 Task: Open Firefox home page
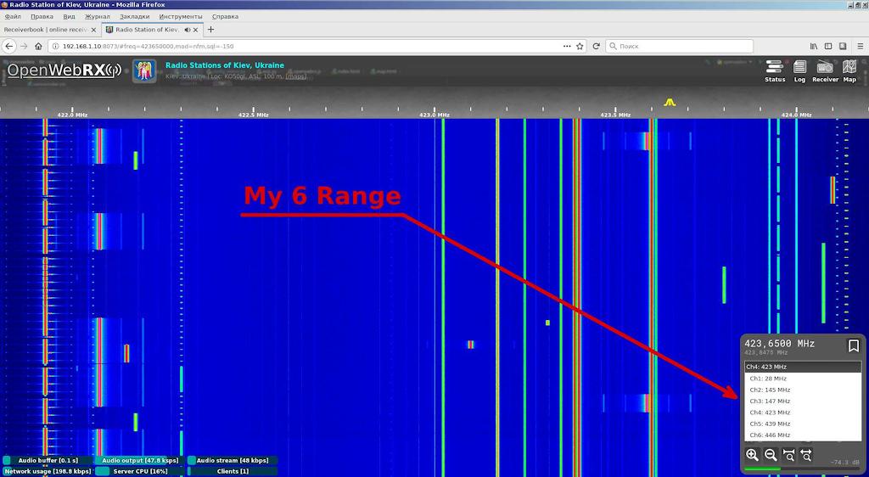(38, 46)
